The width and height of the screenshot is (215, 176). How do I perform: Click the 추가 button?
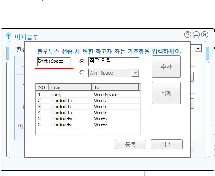tap(166, 66)
